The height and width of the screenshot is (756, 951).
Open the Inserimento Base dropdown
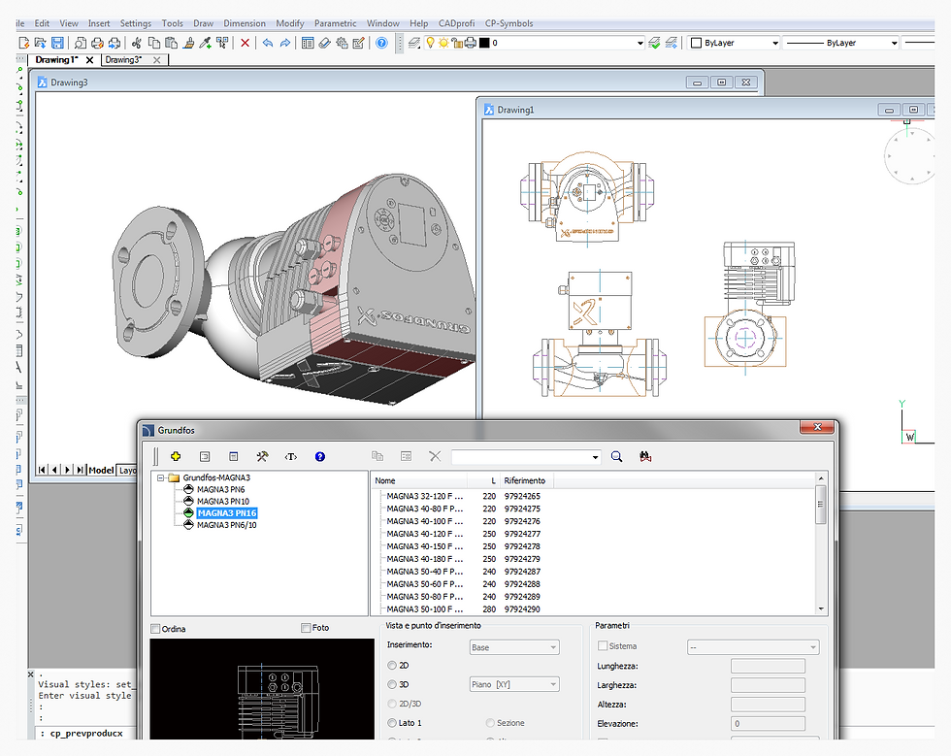[514, 647]
